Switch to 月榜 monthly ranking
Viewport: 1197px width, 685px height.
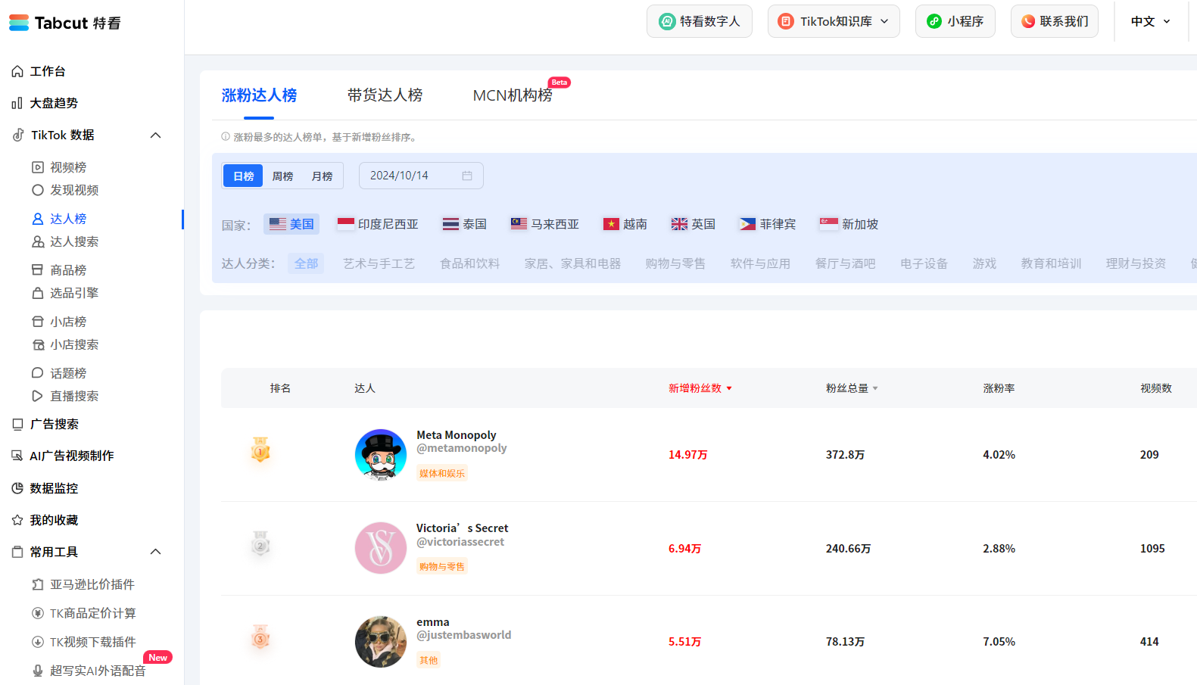coord(322,176)
